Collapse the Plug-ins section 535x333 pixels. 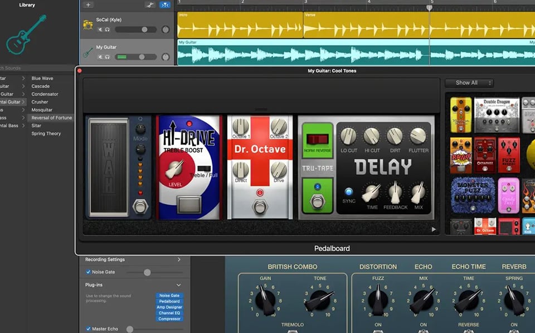coord(179,285)
